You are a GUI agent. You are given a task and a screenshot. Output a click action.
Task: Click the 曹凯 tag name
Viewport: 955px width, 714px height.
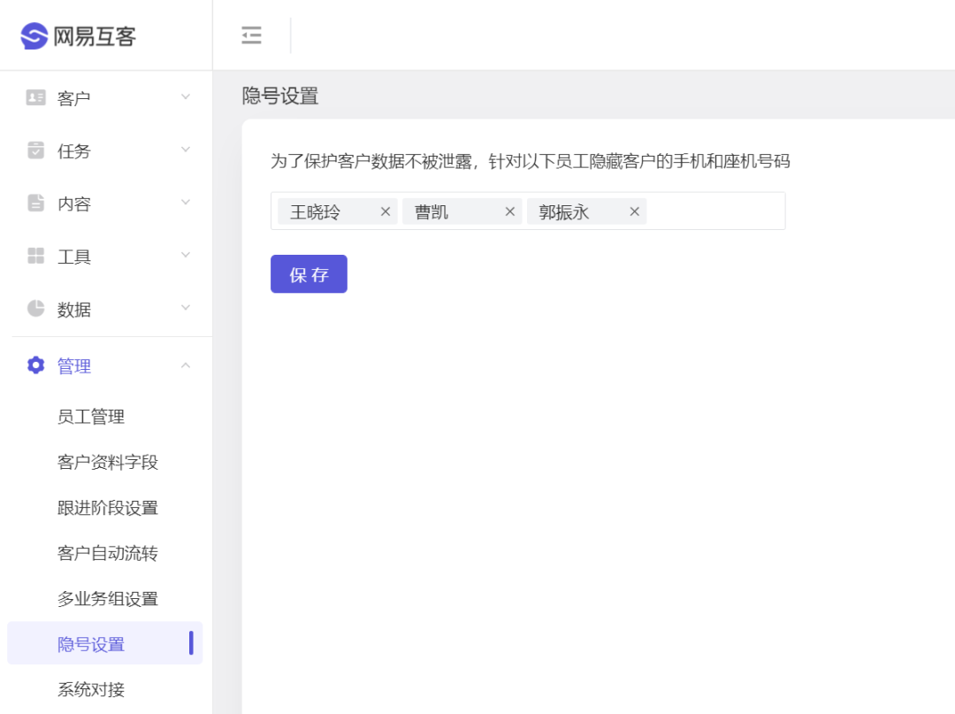tap(432, 212)
